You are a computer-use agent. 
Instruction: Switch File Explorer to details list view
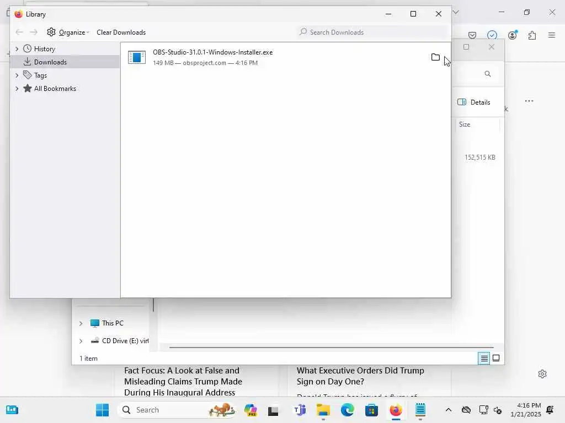pos(484,358)
